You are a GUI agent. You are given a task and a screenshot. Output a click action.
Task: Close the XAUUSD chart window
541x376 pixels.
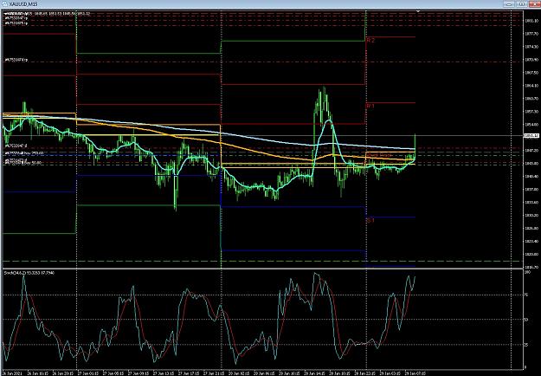(x=534, y=3)
